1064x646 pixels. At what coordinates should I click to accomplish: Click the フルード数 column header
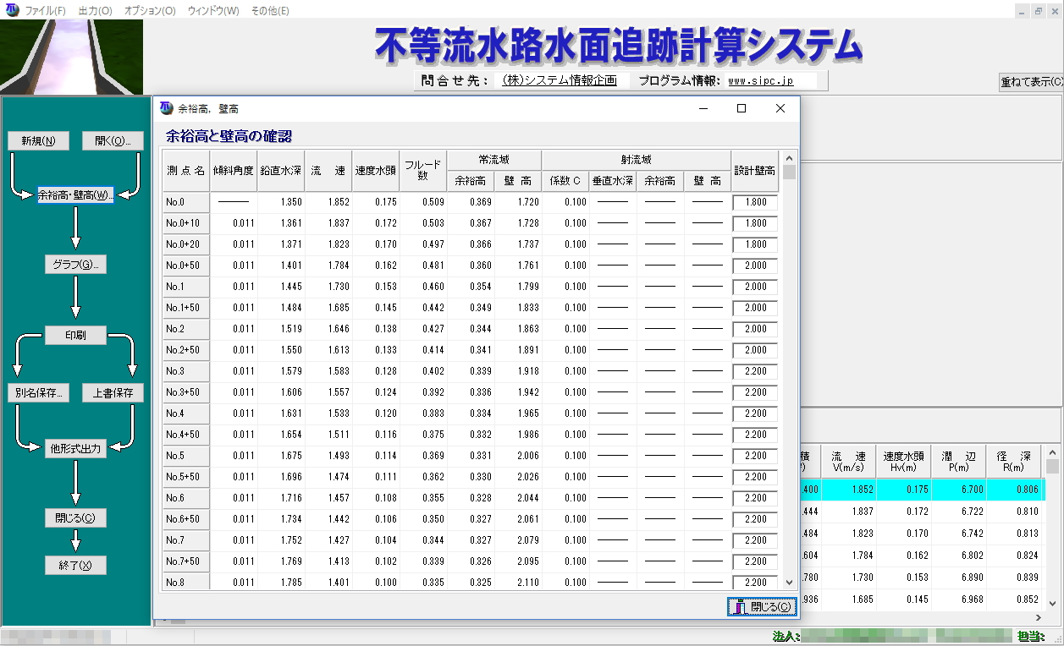[x=423, y=171]
